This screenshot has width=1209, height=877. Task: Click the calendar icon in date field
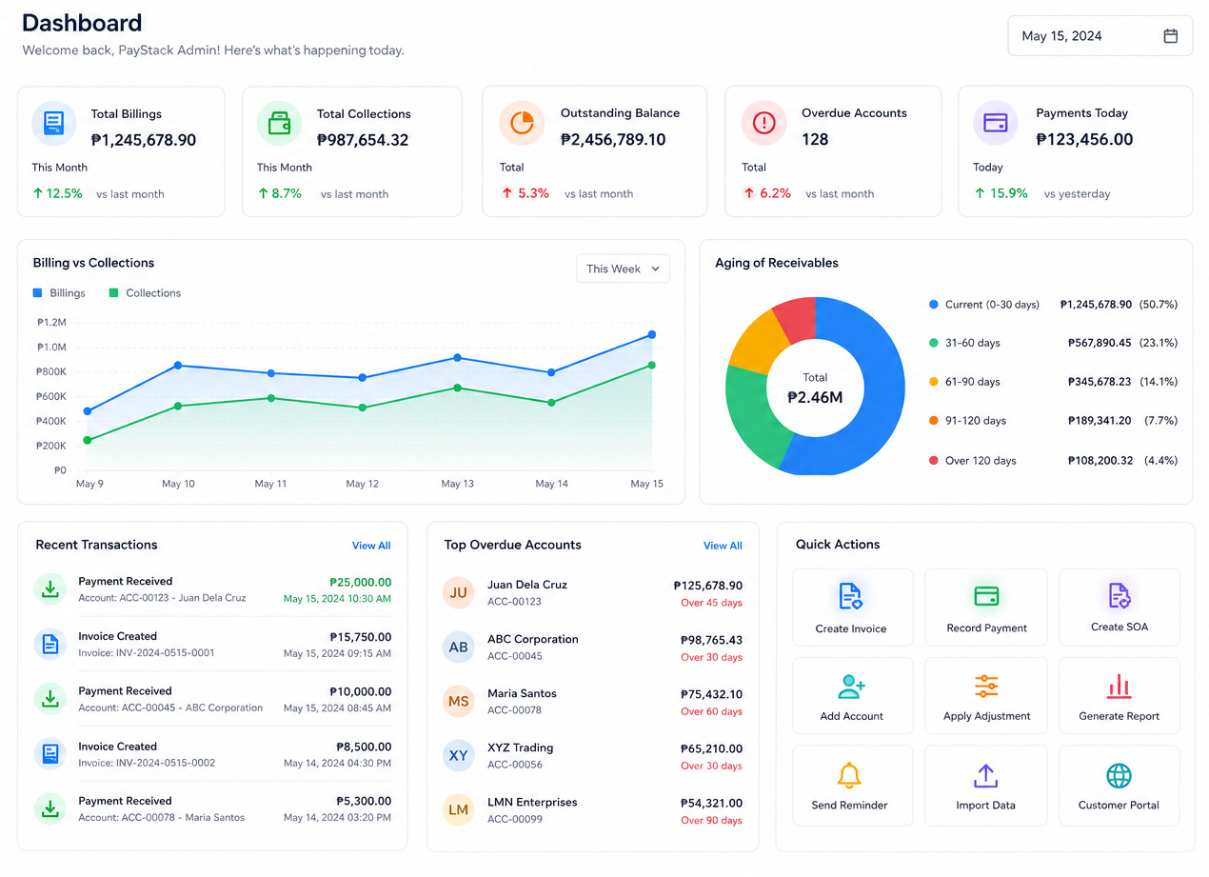tap(1170, 36)
